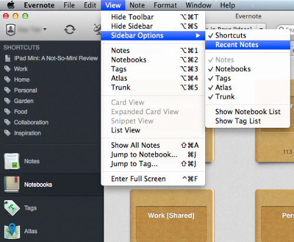Viewport: 294px width, 242px height.
Task: Click the search field at top right
Action: coord(285,29)
